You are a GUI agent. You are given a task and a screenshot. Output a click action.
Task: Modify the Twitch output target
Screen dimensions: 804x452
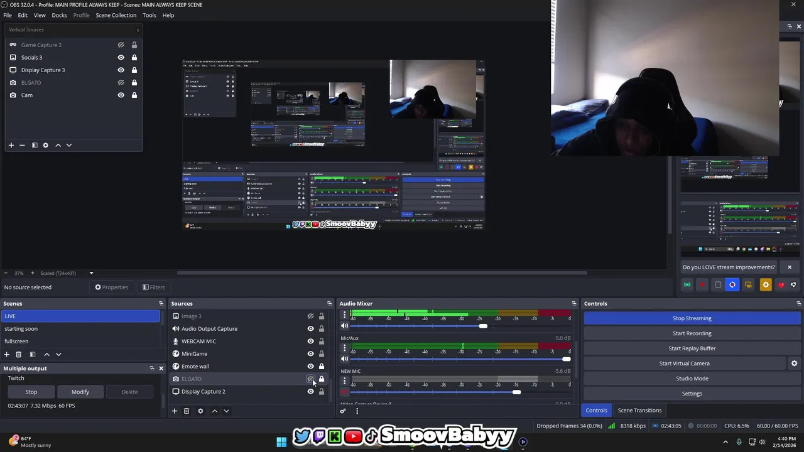(80, 392)
